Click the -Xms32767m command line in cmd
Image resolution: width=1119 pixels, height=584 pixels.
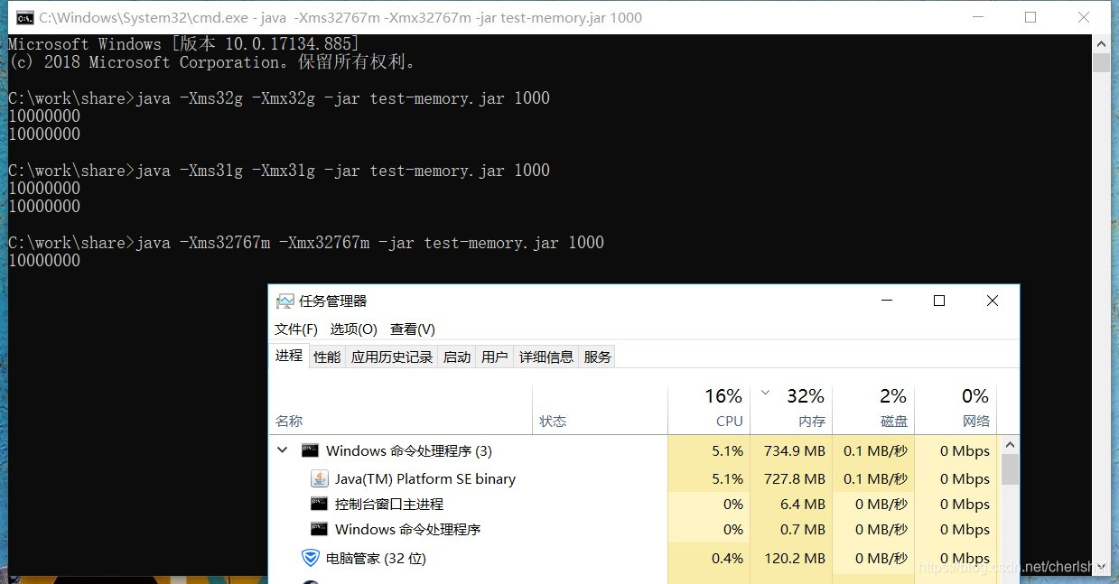coord(306,243)
